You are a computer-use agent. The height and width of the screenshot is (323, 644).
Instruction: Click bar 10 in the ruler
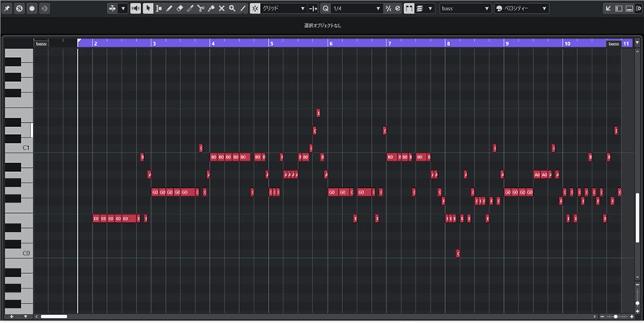568,43
